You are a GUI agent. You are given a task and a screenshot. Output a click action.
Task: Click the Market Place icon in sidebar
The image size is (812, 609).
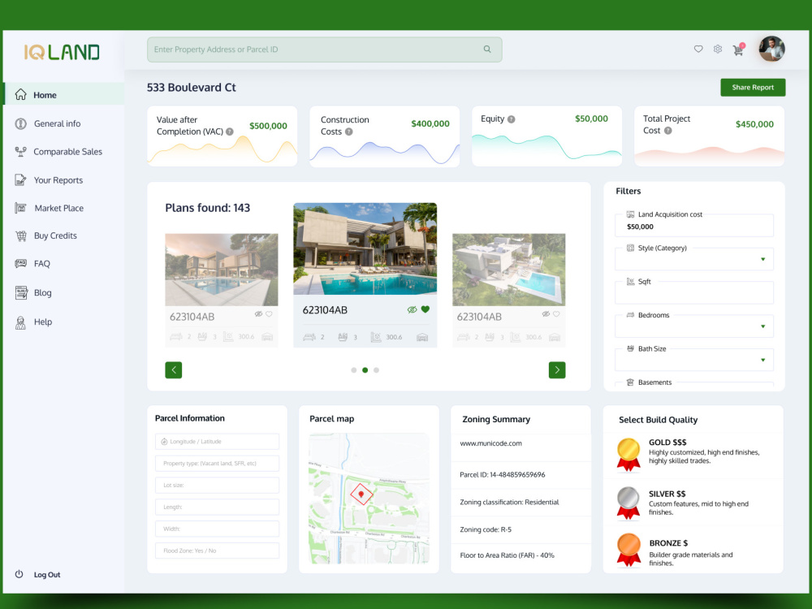point(21,208)
